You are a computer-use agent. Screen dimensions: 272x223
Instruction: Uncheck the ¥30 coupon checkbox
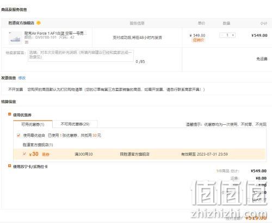24,154
